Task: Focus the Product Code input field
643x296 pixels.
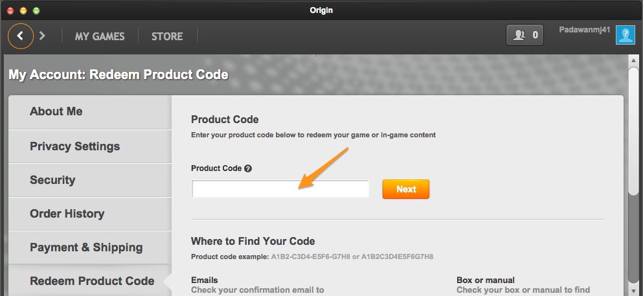Action: click(280, 188)
